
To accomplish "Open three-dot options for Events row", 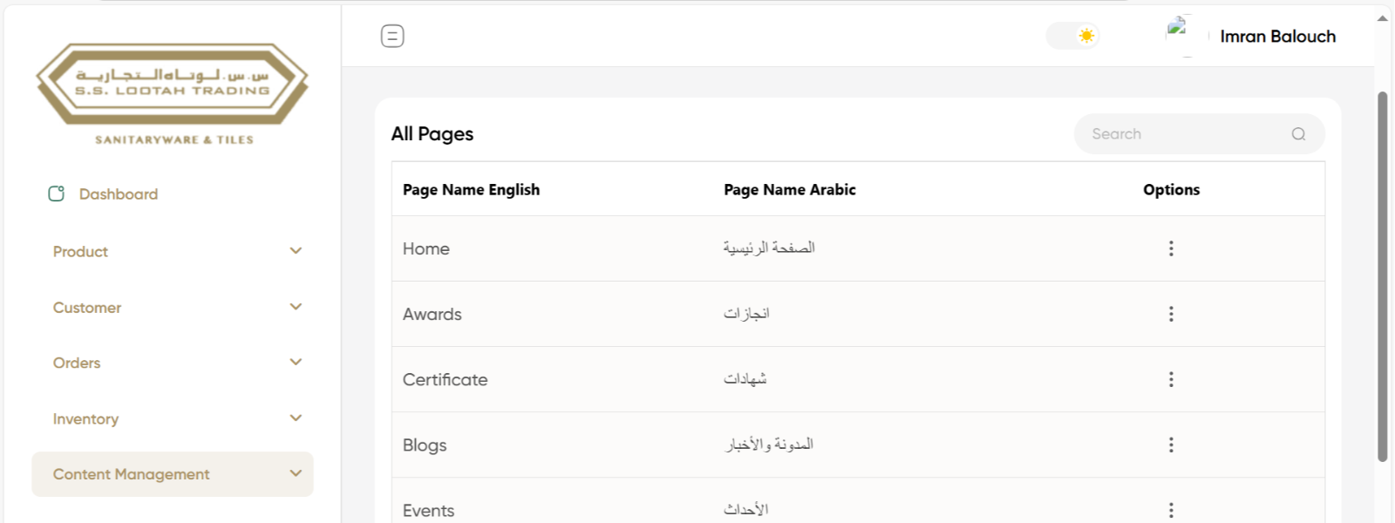I will click(1171, 510).
